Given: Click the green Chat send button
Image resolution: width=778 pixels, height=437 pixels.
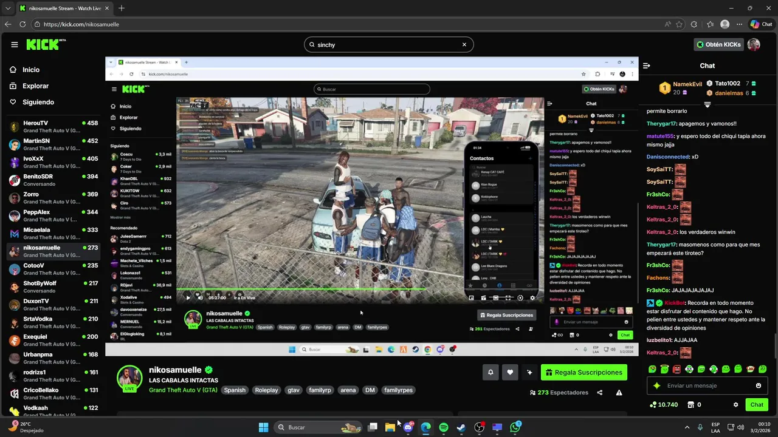Looking at the screenshot, I should click(x=757, y=405).
